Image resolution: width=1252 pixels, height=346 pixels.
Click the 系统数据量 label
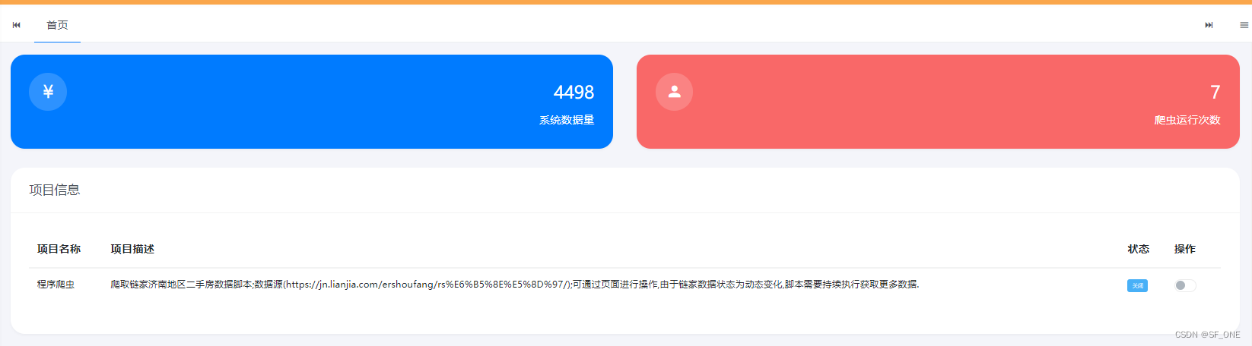point(567,120)
